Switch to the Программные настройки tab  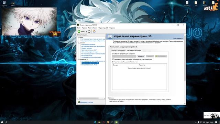pos(134,50)
